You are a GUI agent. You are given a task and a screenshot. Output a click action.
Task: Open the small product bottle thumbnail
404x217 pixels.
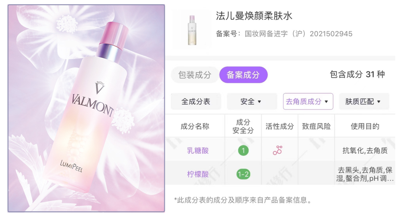pyautogui.click(x=192, y=30)
